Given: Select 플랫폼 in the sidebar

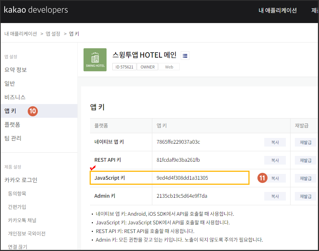Looking at the screenshot, I should (x=12, y=125).
